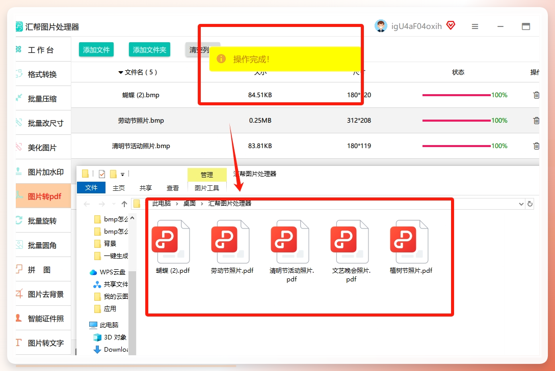Open the 格式转换 format conversion tool
The image size is (555, 371).
(x=43, y=74)
